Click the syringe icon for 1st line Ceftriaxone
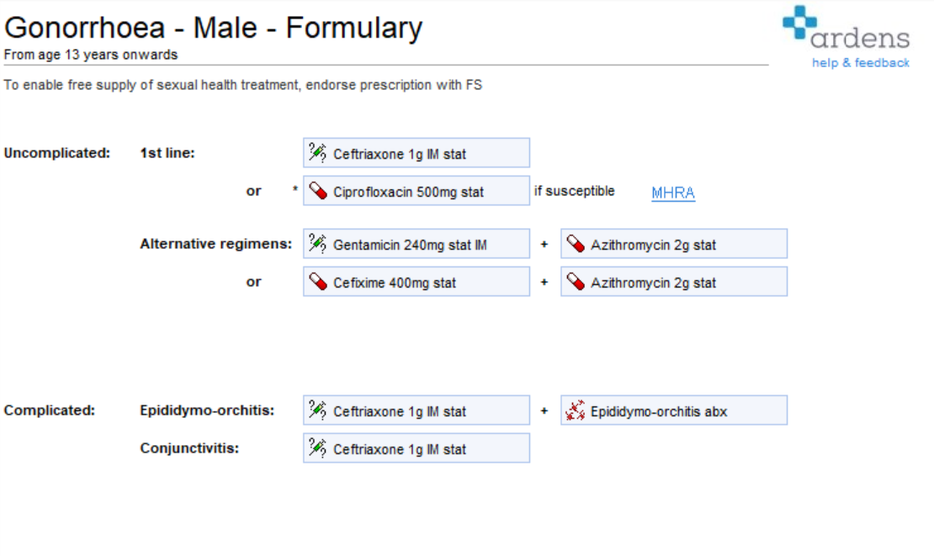This screenshot has height=556, width=934. pyautogui.click(x=317, y=153)
